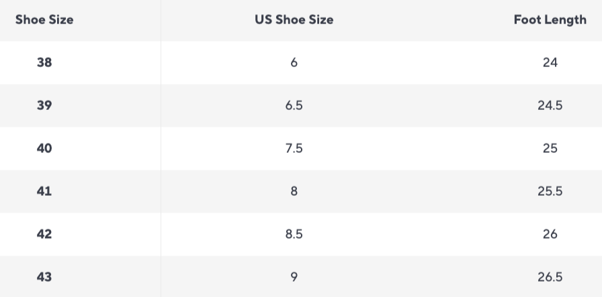Click the Shoe Size column header
The image size is (602, 297).
click(x=44, y=19)
